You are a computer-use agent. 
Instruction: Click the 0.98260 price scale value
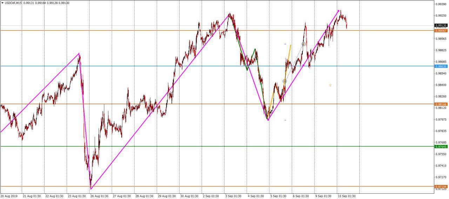(x=441, y=96)
